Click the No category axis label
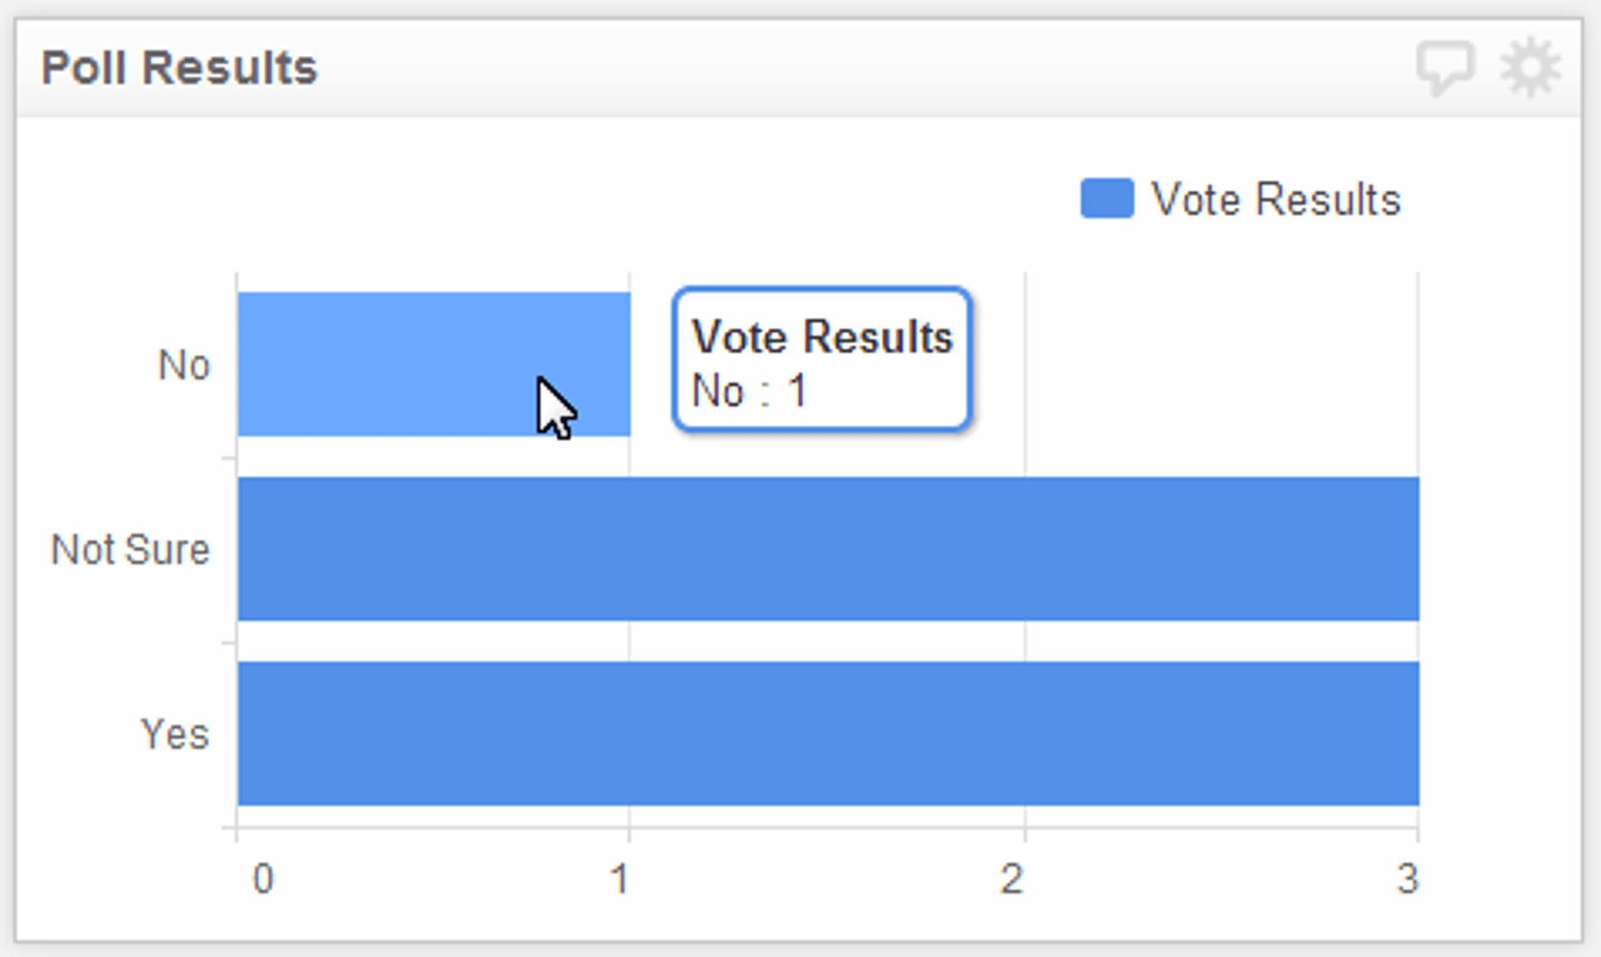The height and width of the screenshot is (957, 1601). coord(183,365)
